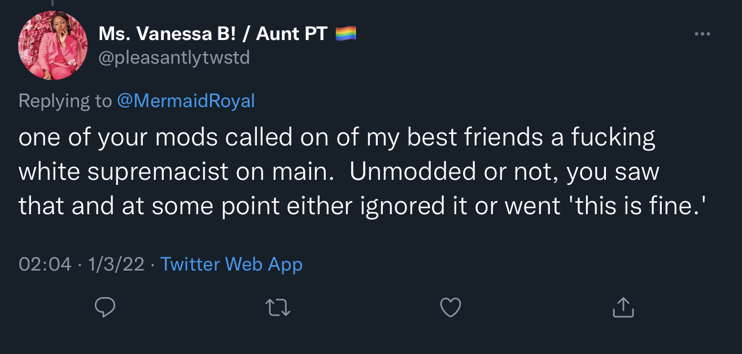The image size is (742, 354).
Task: Like the tweet with the heart icon
Action: tap(450, 307)
